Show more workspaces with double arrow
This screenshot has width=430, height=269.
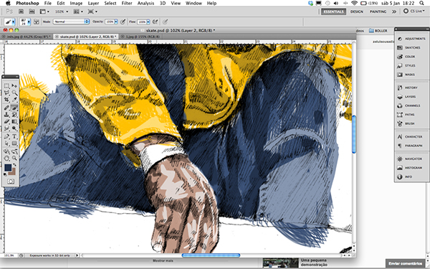(x=394, y=11)
